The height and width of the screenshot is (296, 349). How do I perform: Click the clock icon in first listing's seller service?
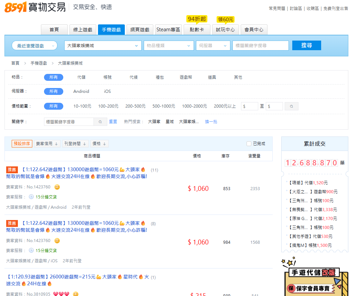pyautogui.click(x=31, y=197)
